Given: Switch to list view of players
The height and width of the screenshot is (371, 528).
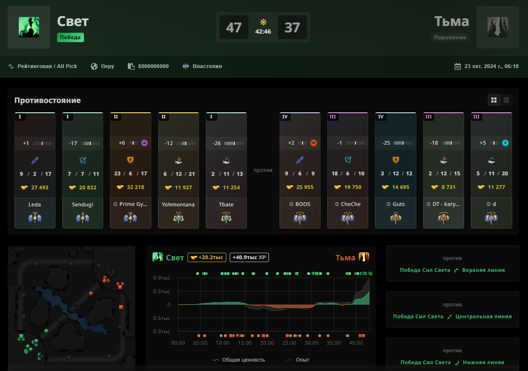Looking at the screenshot, I should [x=506, y=100].
